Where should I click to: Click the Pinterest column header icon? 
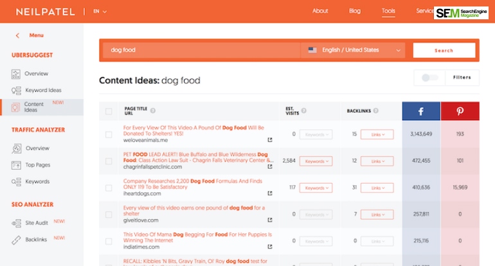coord(460,111)
